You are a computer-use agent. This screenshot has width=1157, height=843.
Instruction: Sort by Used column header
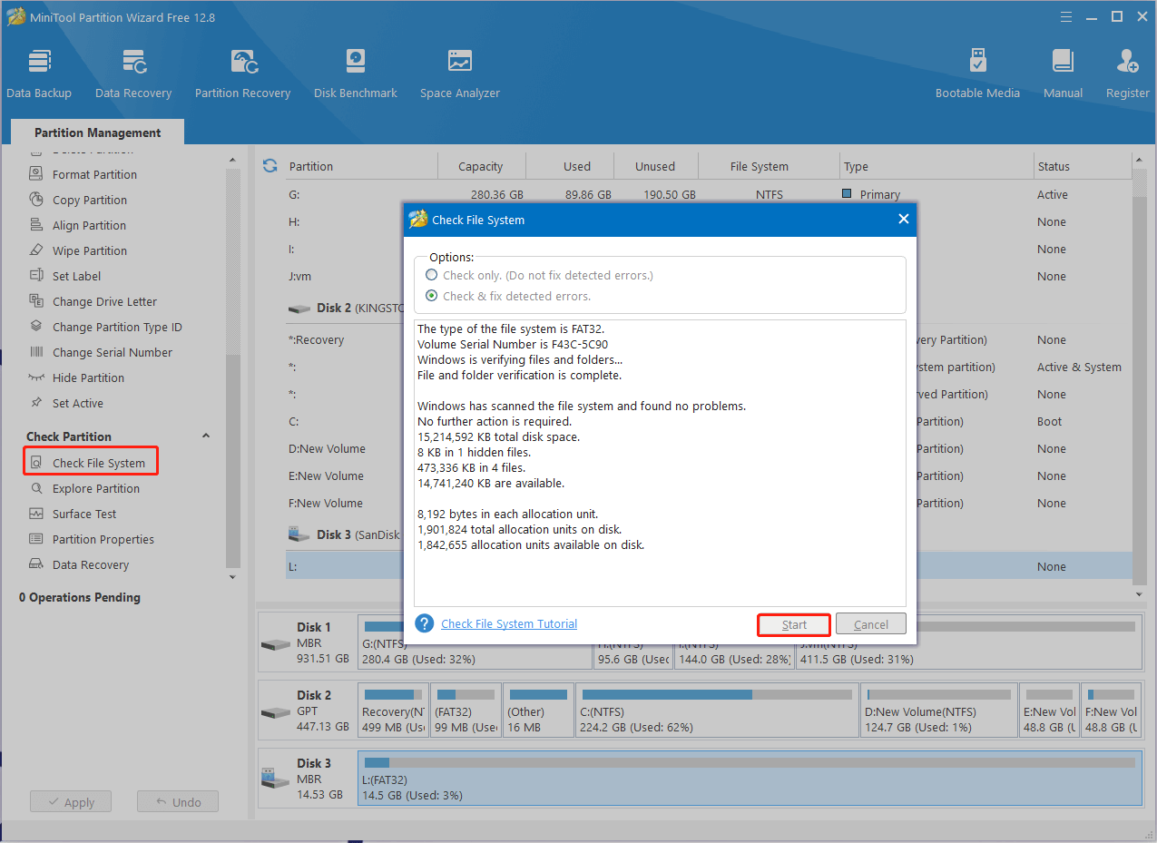pos(577,166)
